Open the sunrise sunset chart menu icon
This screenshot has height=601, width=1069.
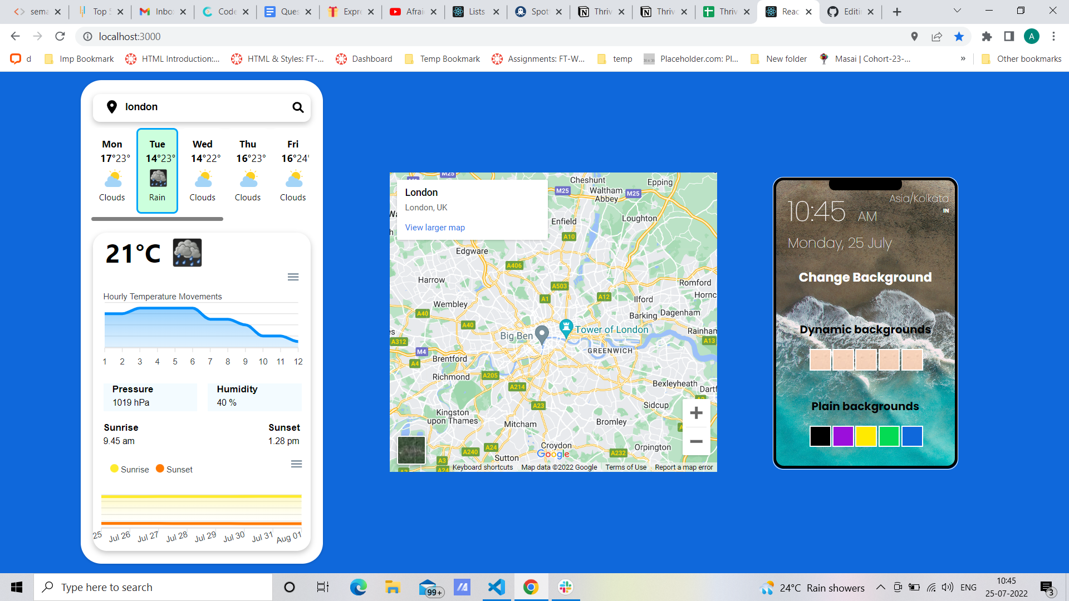coord(296,464)
